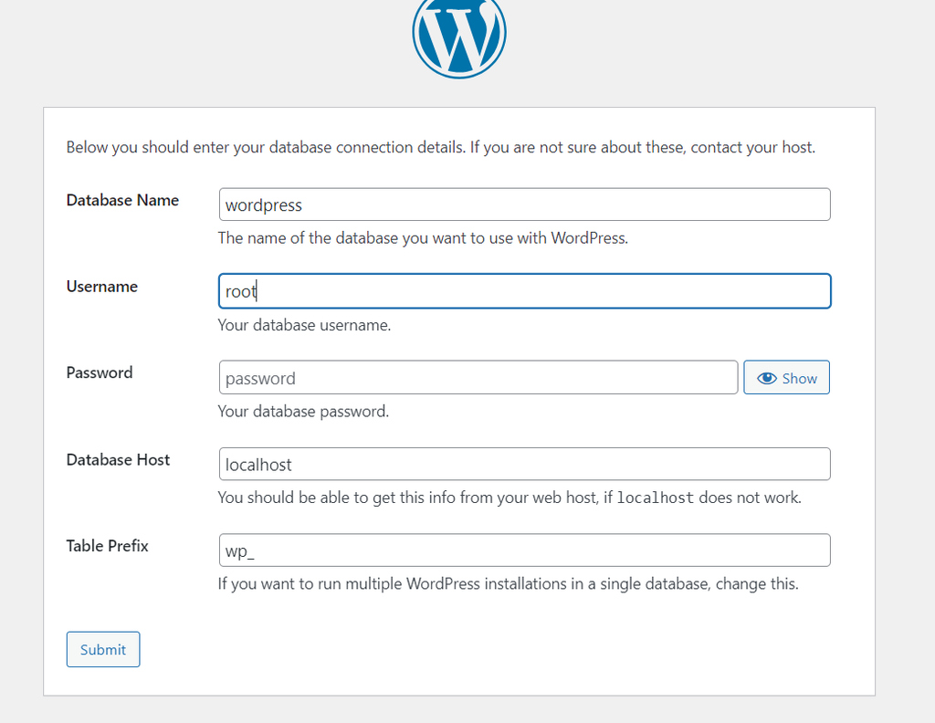Click the Database Host label

(118, 460)
